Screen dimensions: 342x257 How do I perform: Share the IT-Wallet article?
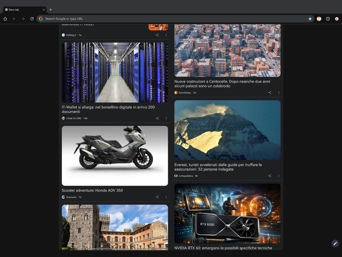157,118
